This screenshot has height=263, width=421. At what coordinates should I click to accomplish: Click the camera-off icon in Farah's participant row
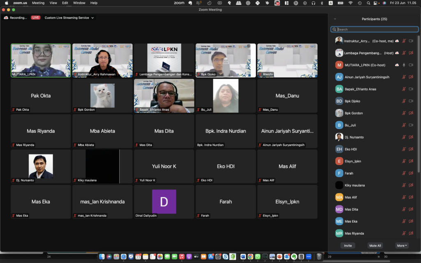(411, 173)
